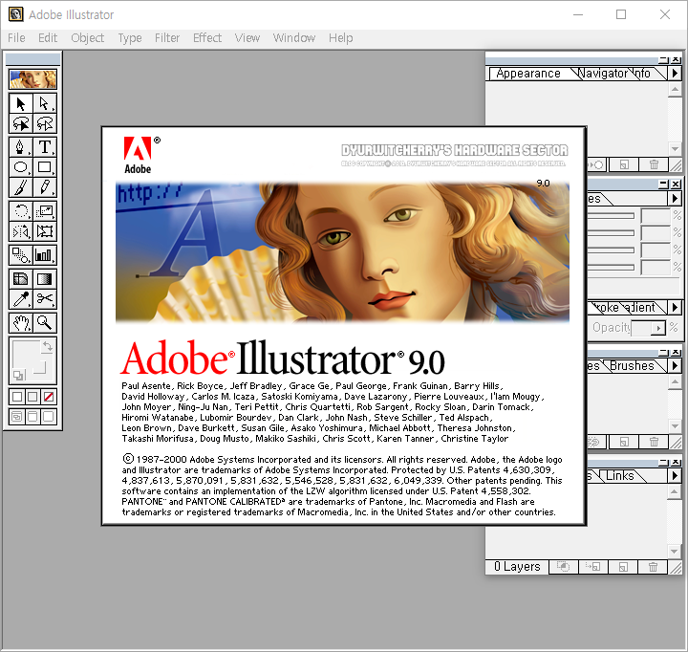Switch to Full Screen with Menu Bar mode
The height and width of the screenshot is (652, 688).
coord(32,416)
